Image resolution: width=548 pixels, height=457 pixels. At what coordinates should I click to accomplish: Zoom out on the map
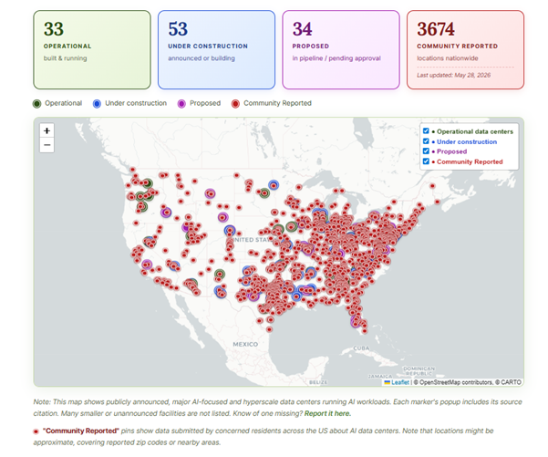(47, 145)
